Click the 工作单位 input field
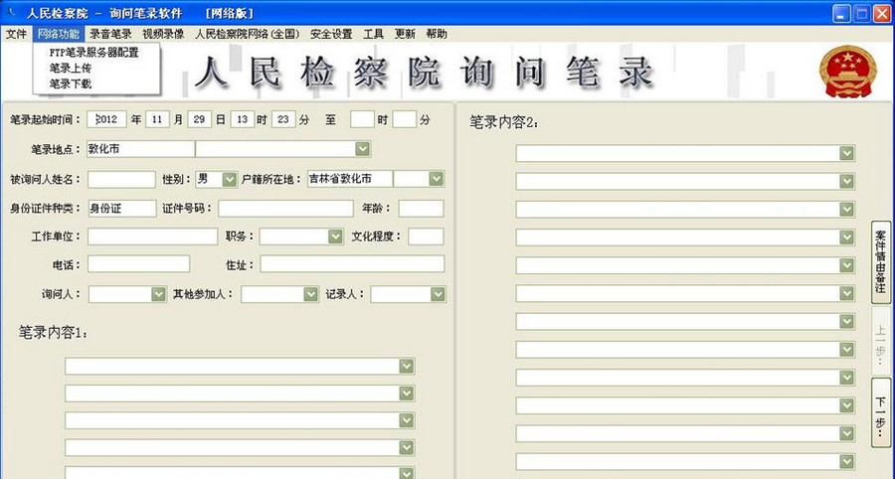 pos(152,237)
